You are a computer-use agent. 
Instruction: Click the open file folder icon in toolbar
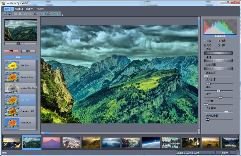coord(5,14)
